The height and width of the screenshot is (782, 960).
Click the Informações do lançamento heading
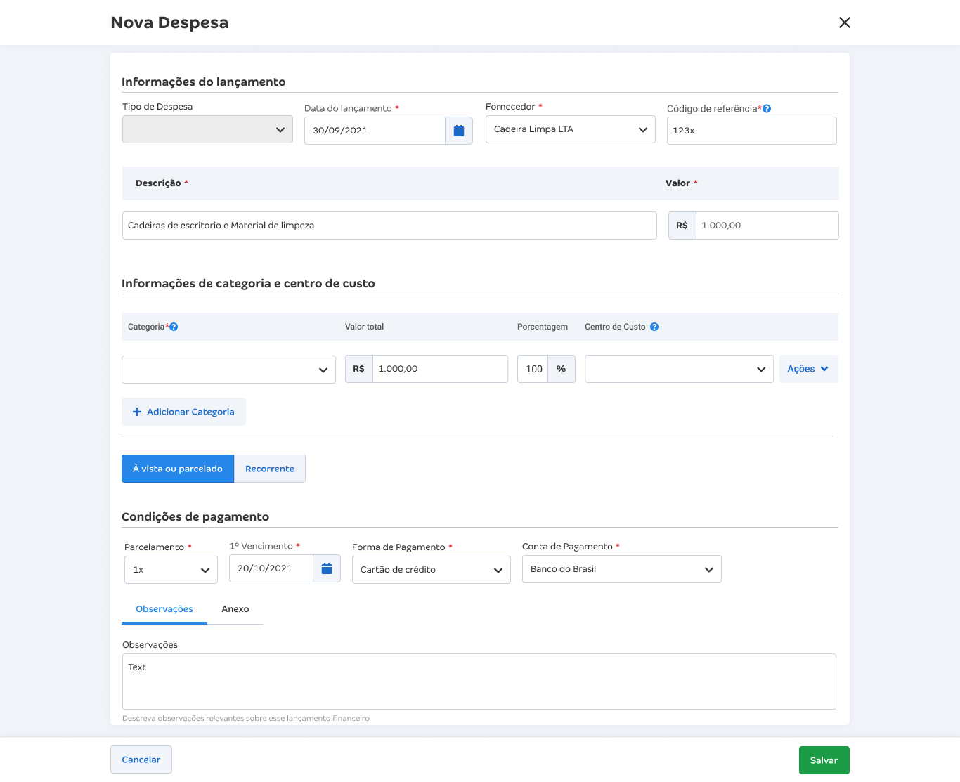tap(204, 82)
